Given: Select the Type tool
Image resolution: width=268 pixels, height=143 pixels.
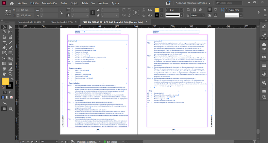Looking at the screenshot, I should click(x=4, y=43).
